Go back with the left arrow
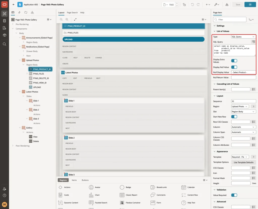The height and width of the screenshot is (209, 258). [x=14, y=5]
